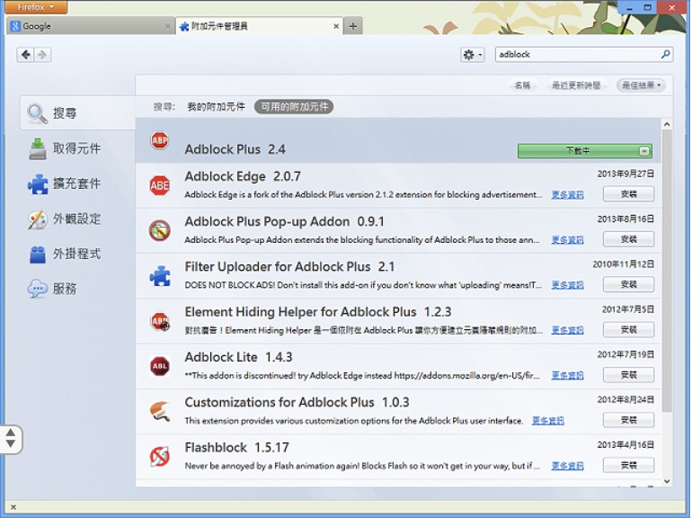Viewport: 692px width, 518px height.
Task: Click the Adblock Lite ABL icon
Action: point(159,366)
